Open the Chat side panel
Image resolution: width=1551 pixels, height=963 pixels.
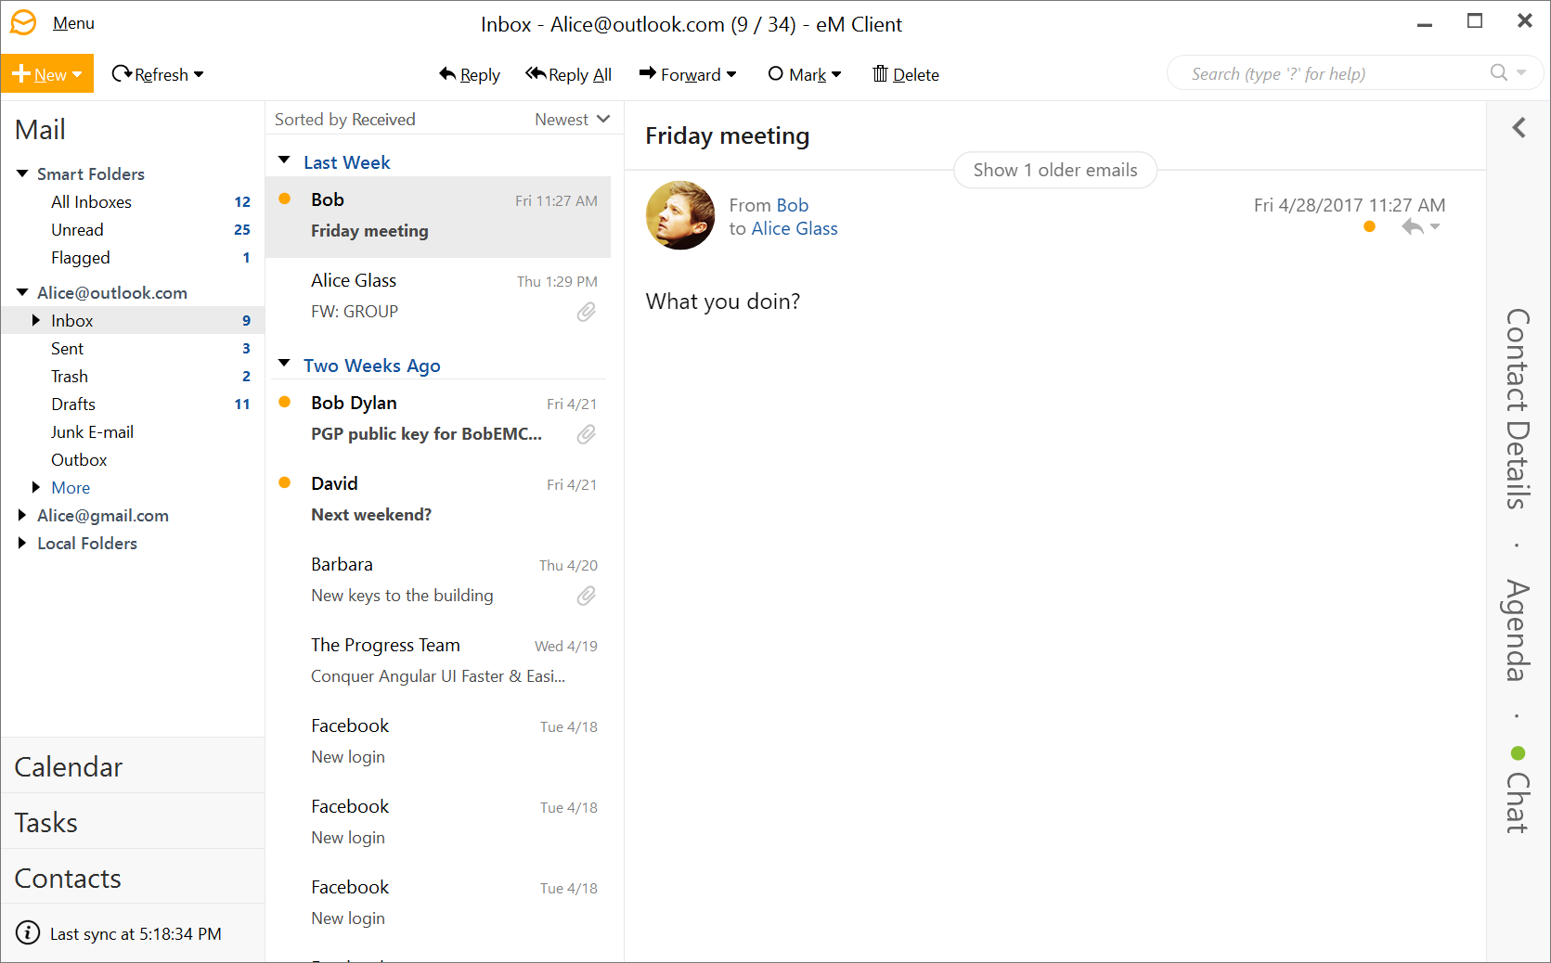(1519, 802)
